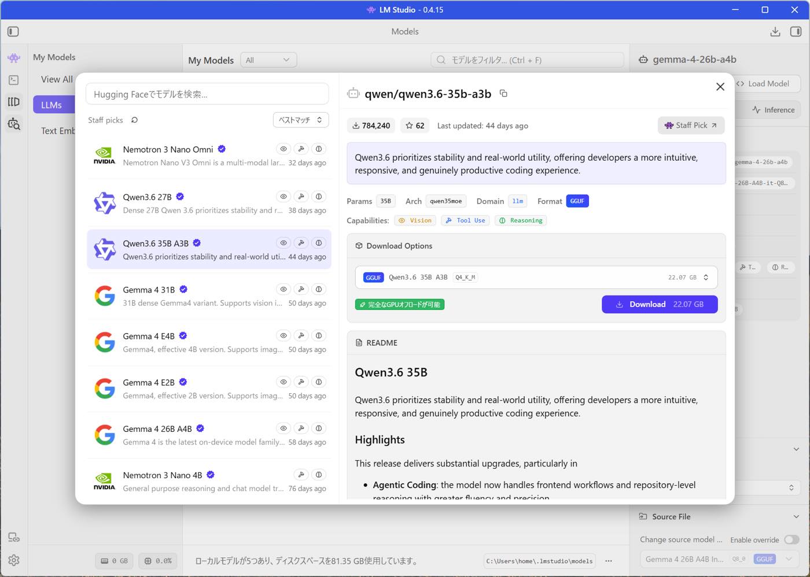Screen dimensions: 810x577
Task: Open the downloads icon in top bar
Action: (x=775, y=31)
